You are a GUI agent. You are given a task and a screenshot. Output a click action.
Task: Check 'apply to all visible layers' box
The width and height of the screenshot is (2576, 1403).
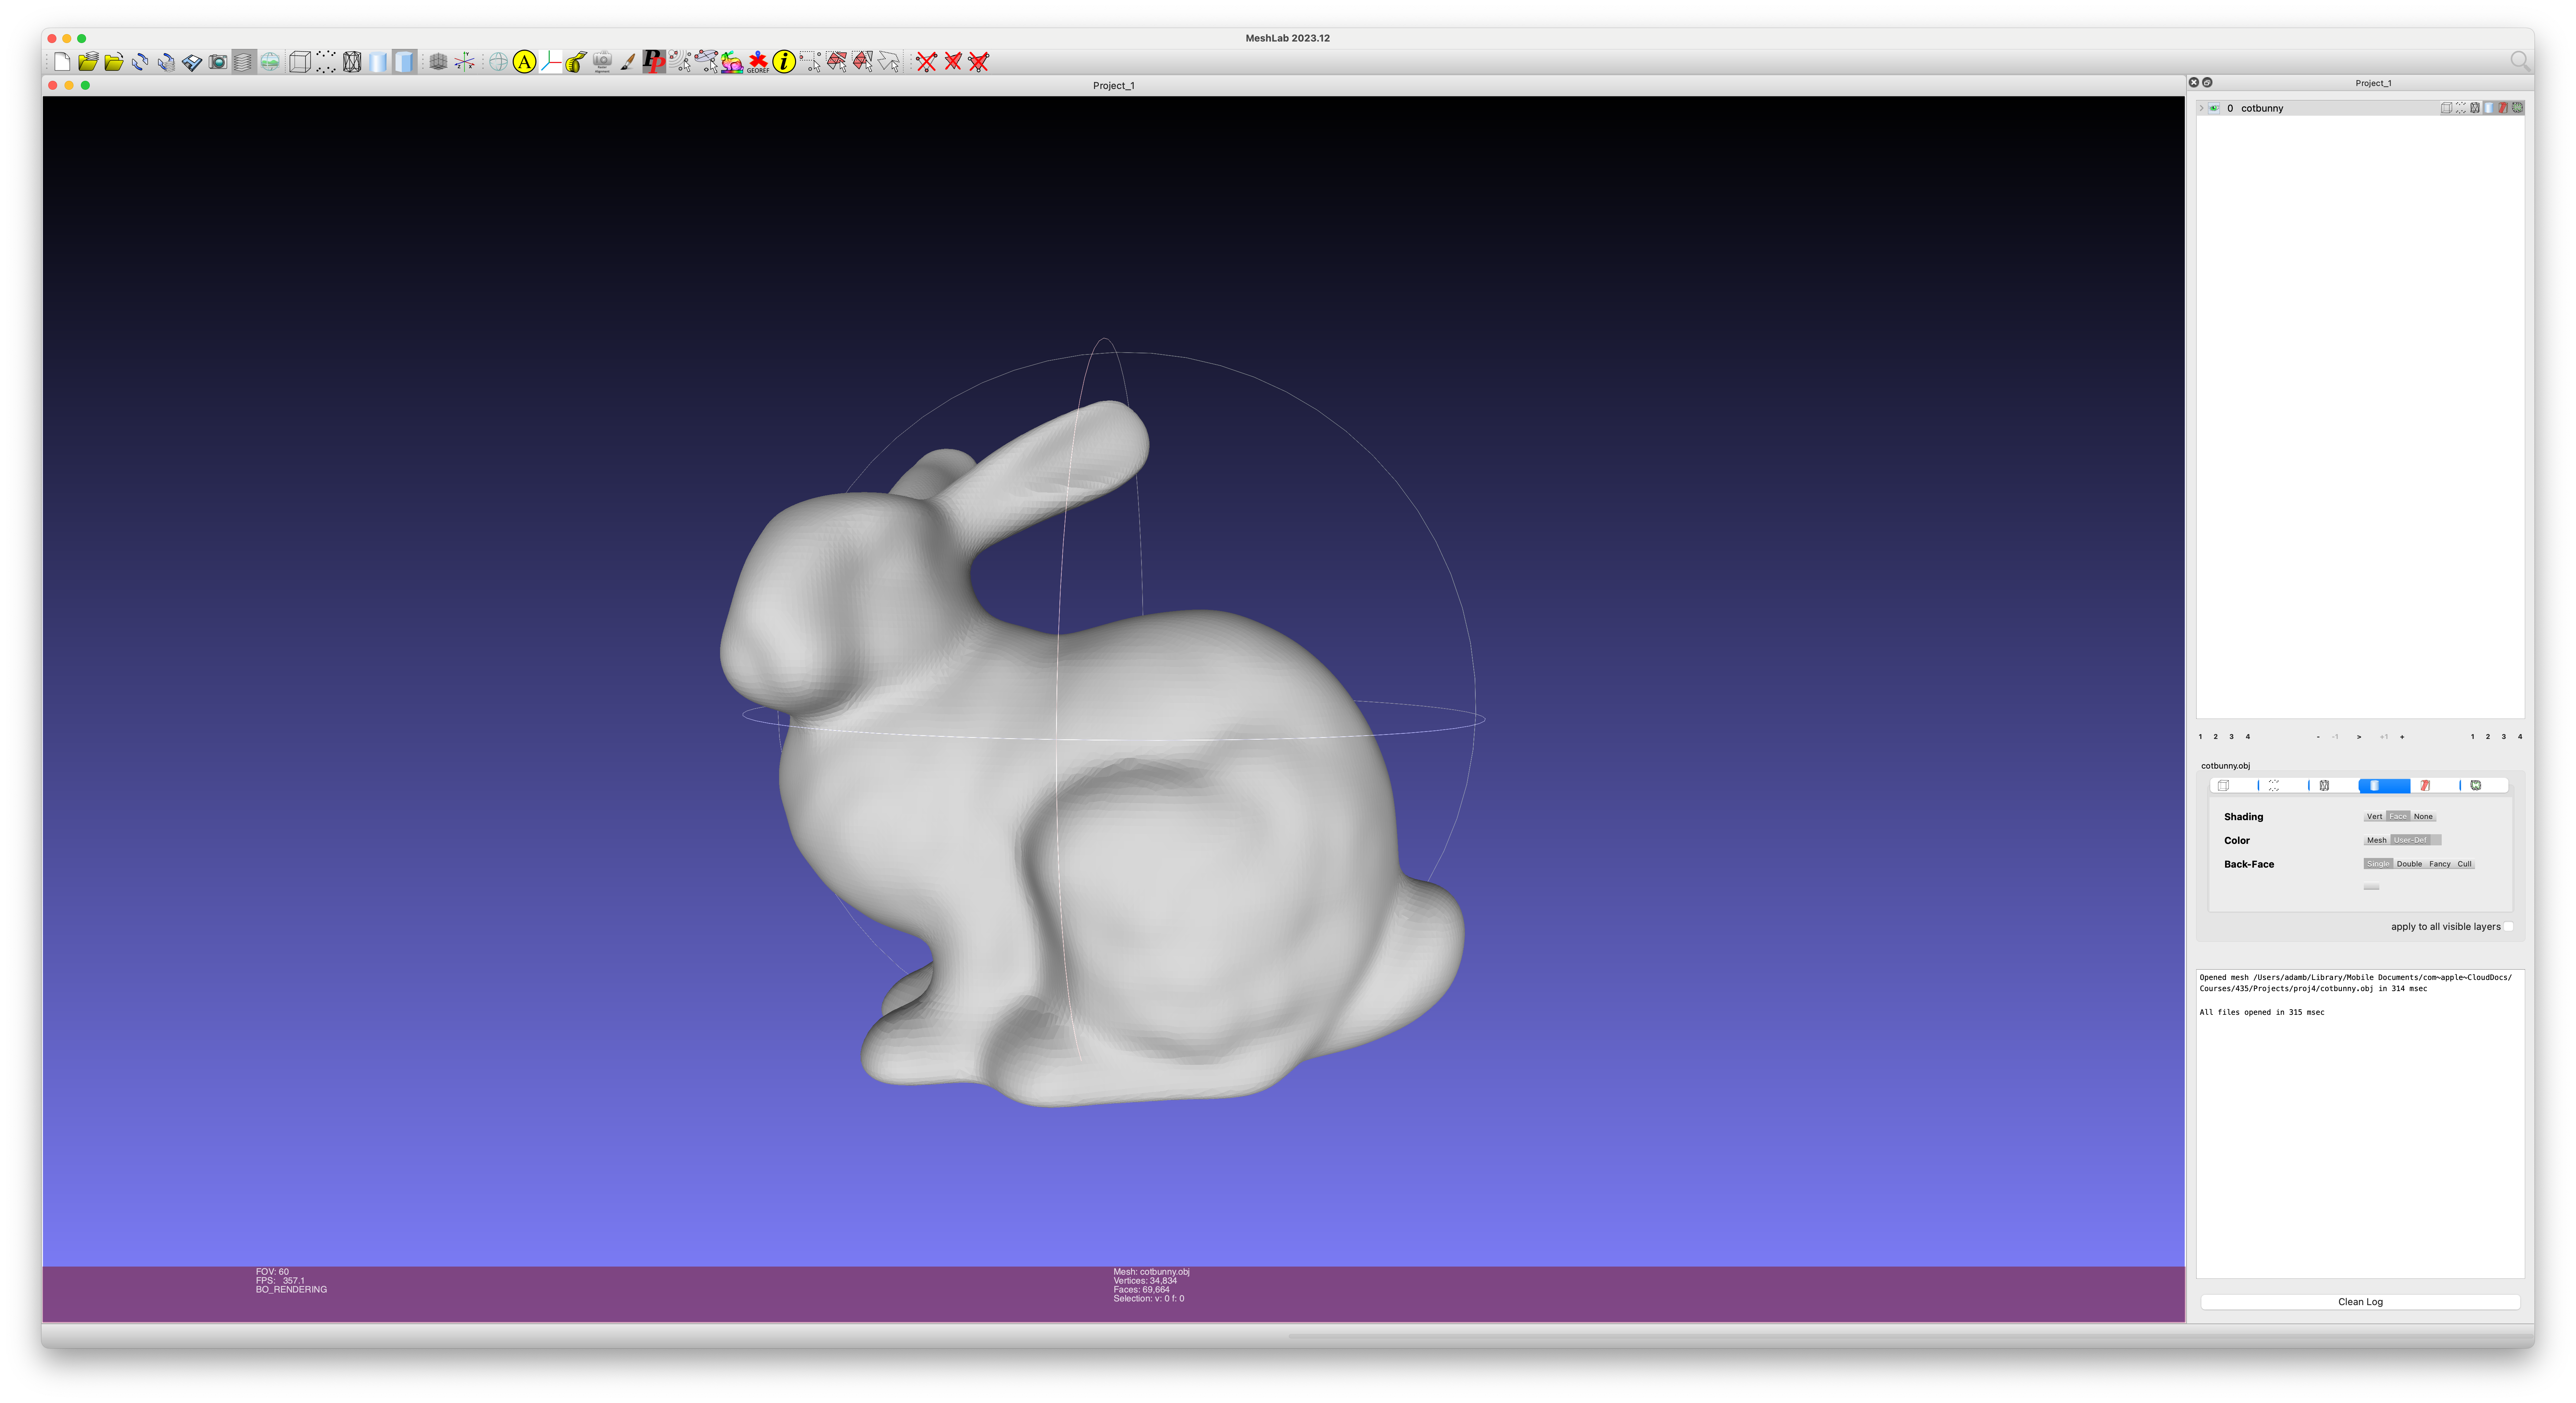2508,926
